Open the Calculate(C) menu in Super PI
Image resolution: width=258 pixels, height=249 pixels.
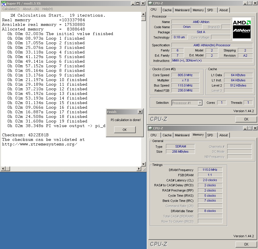pyautogui.click(x=11, y=9)
